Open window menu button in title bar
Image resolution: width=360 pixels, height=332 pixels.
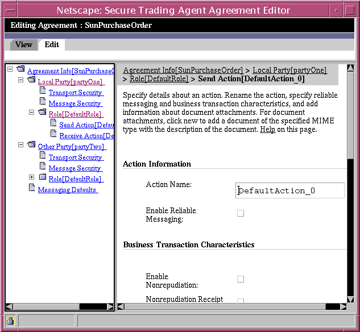[x=11, y=10]
